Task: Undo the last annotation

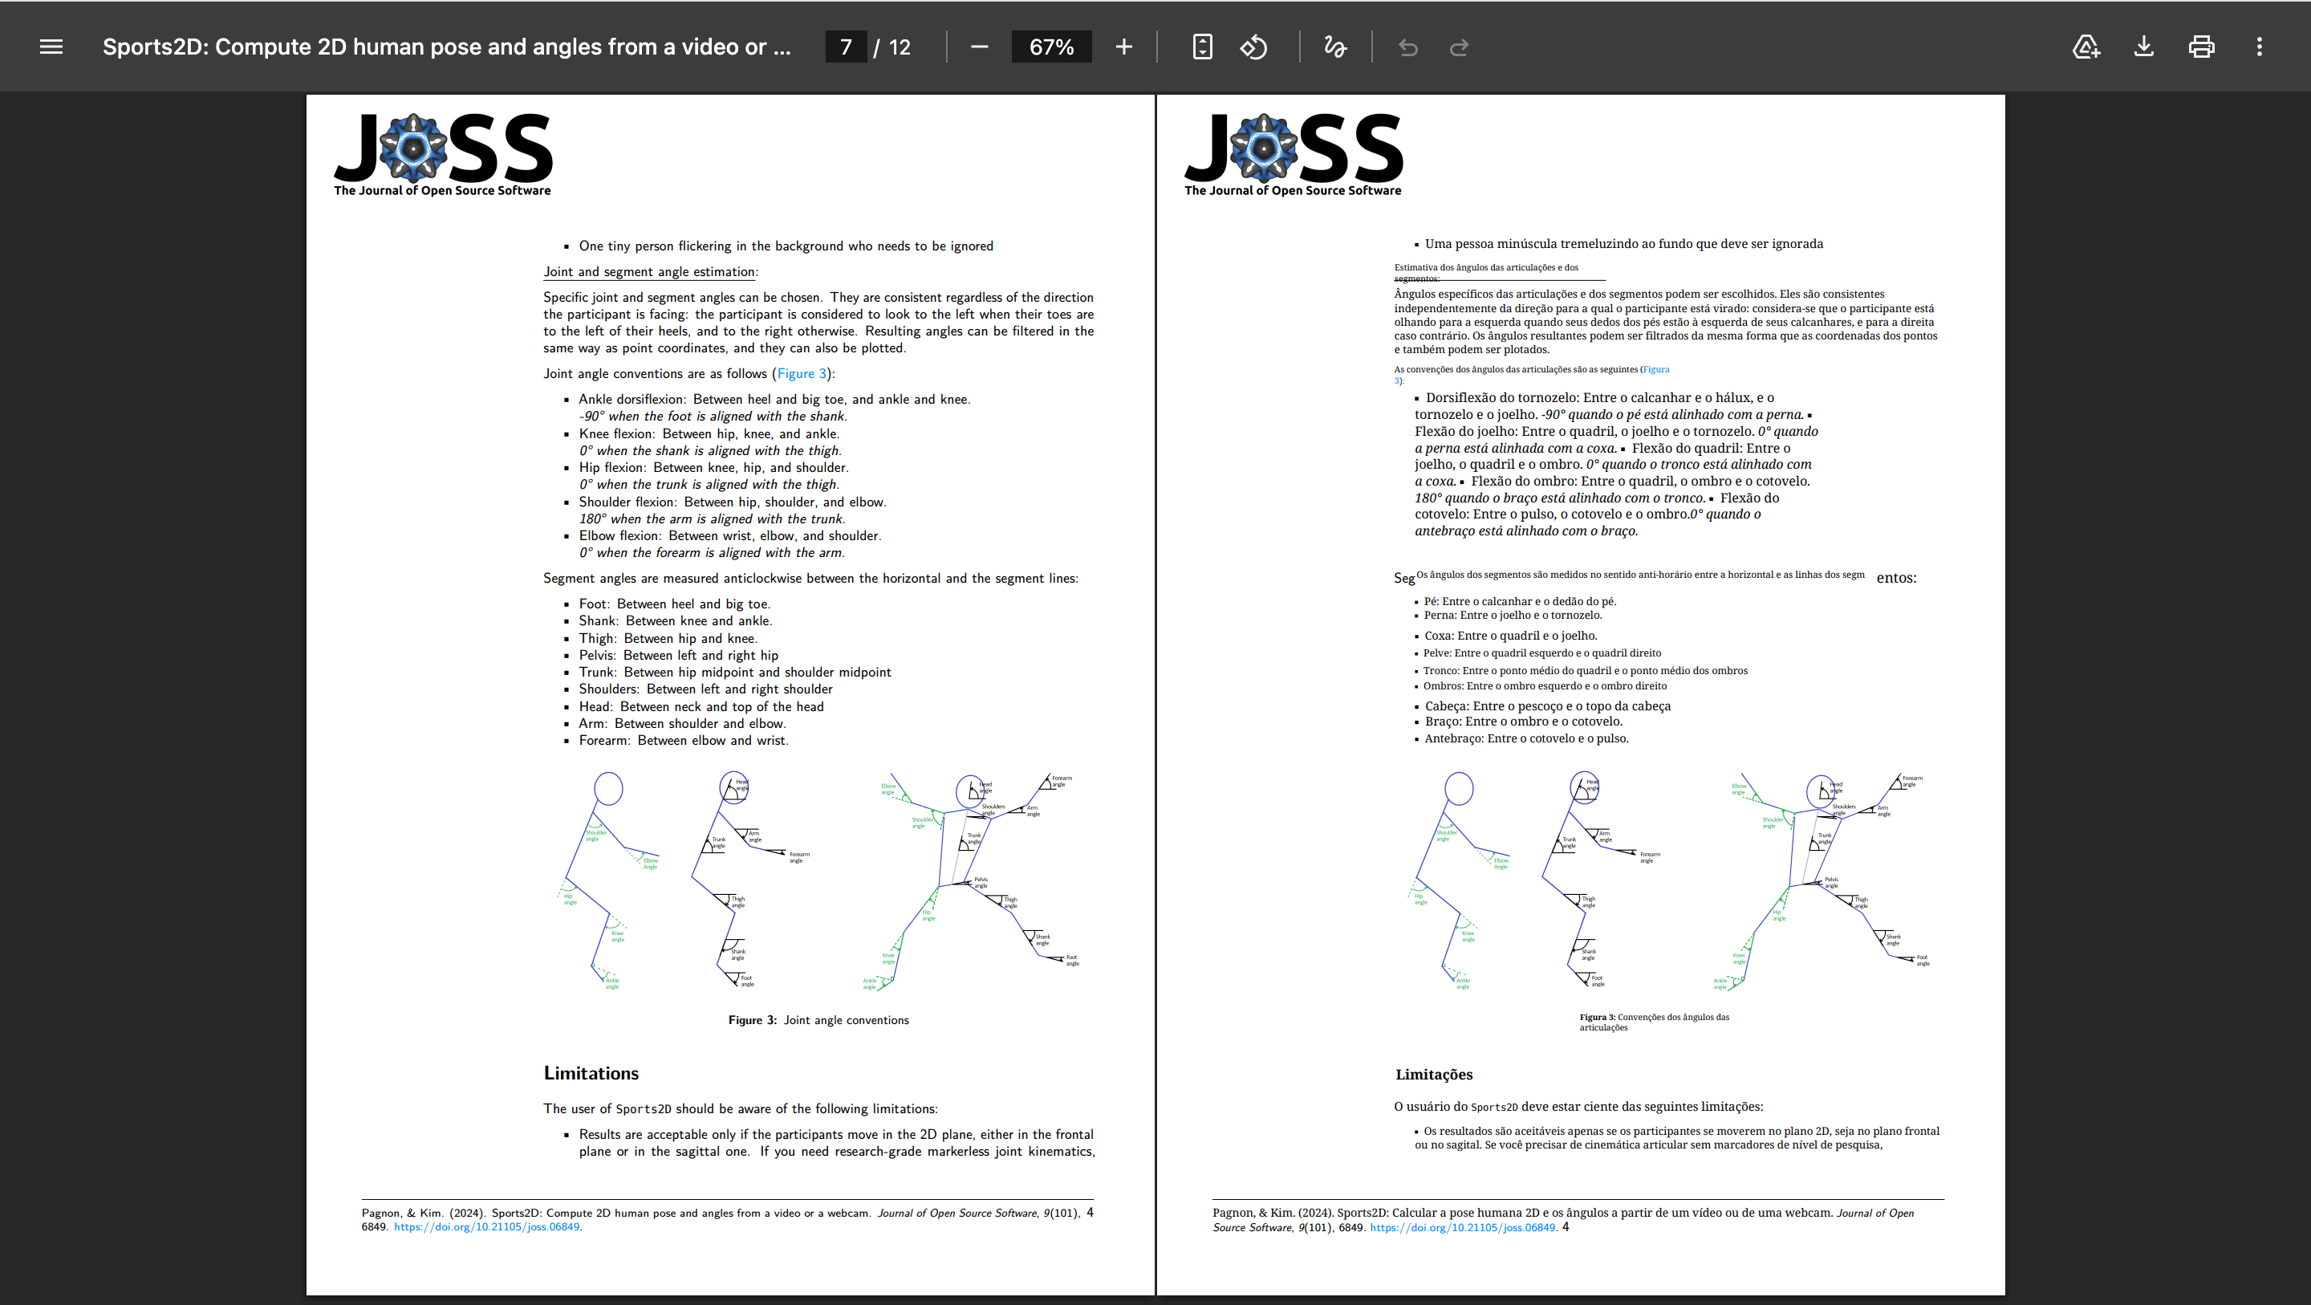Action: point(1407,47)
